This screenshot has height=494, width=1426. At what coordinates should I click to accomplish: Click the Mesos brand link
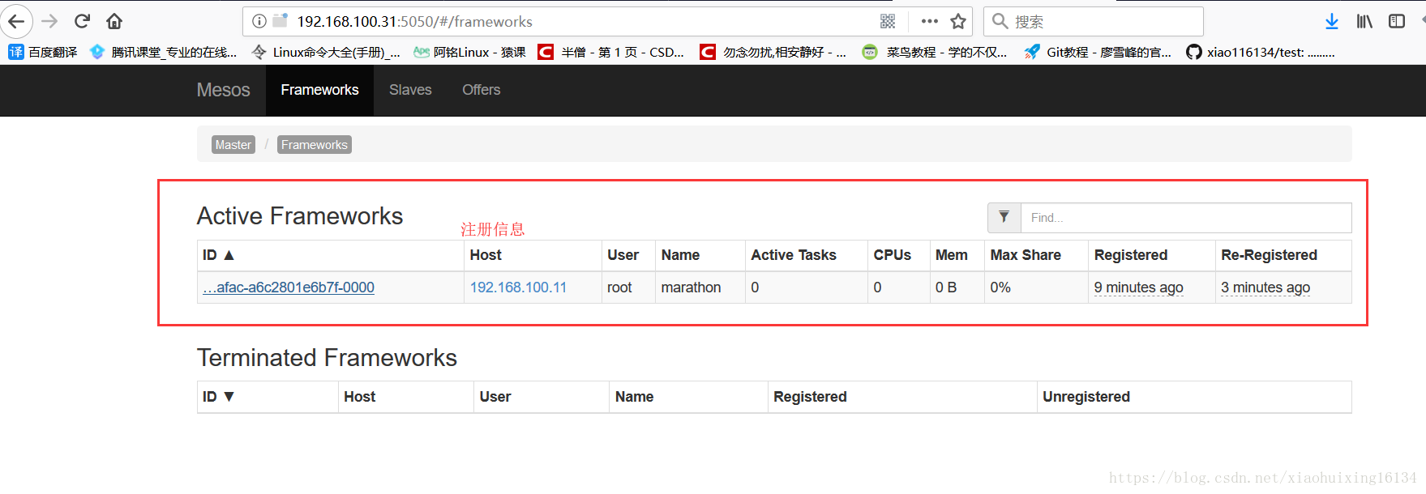223,90
